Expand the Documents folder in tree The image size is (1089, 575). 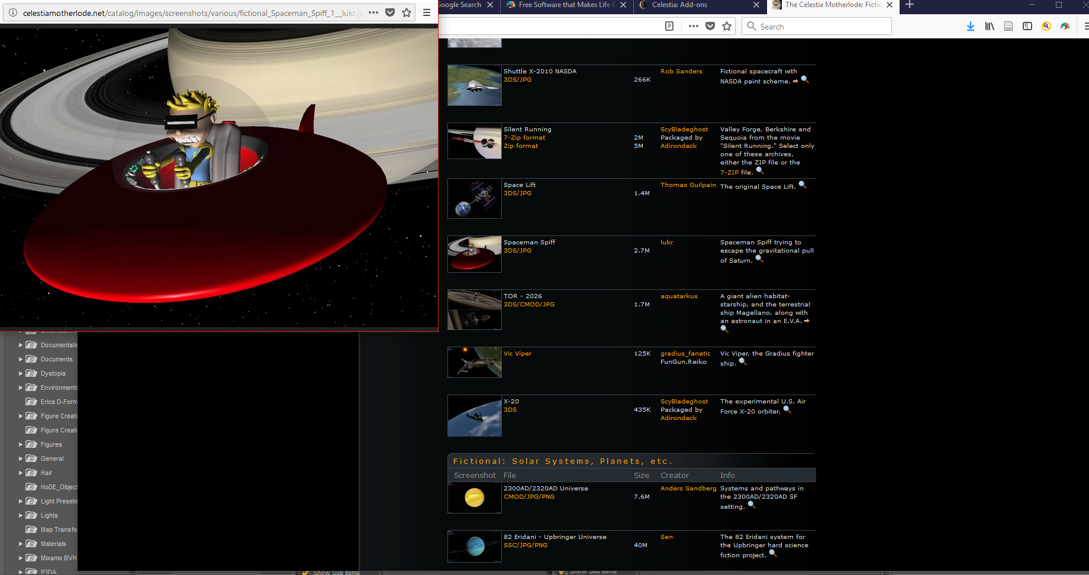tap(21, 359)
